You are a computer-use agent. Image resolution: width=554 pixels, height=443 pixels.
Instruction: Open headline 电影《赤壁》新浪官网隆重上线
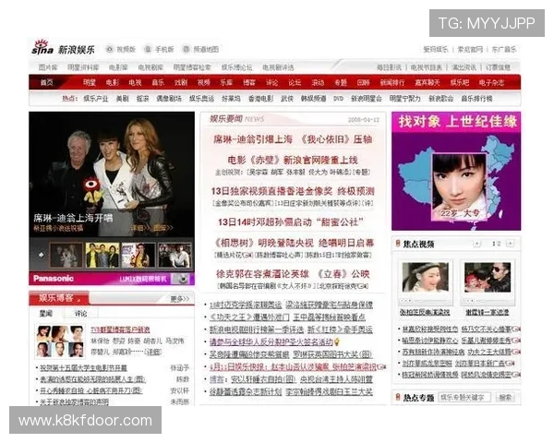tap(293, 160)
